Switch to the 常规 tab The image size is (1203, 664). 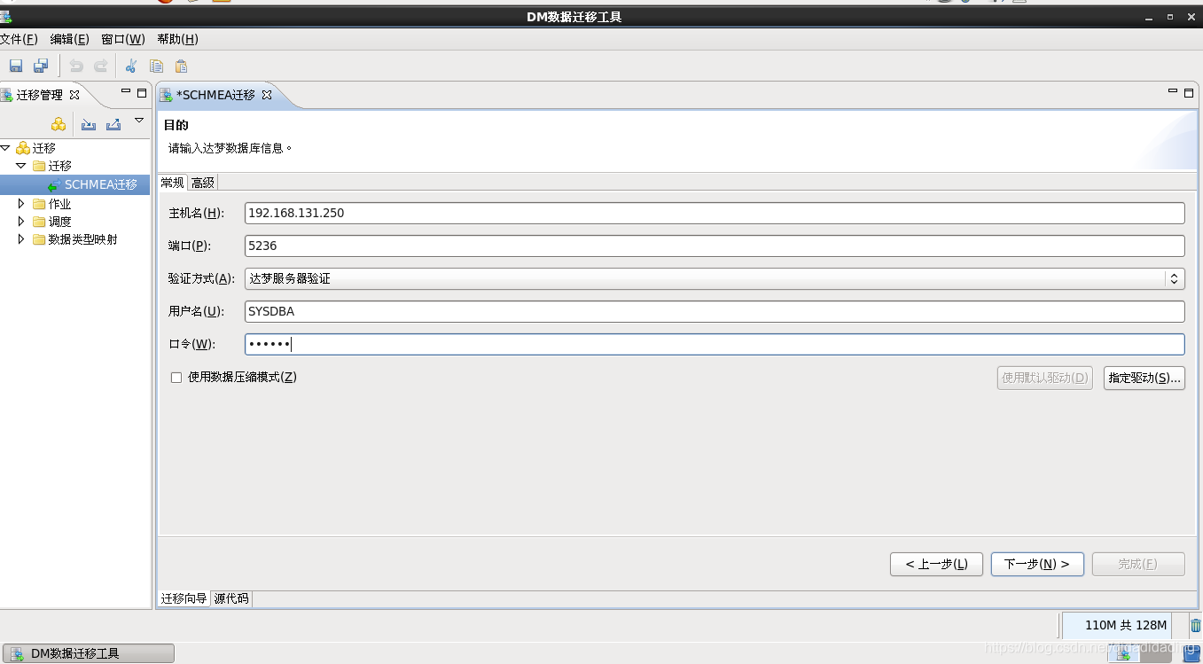click(x=172, y=182)
